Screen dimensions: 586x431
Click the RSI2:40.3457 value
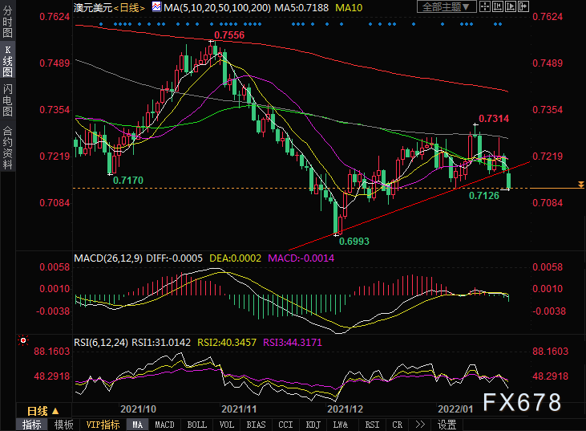227,343
